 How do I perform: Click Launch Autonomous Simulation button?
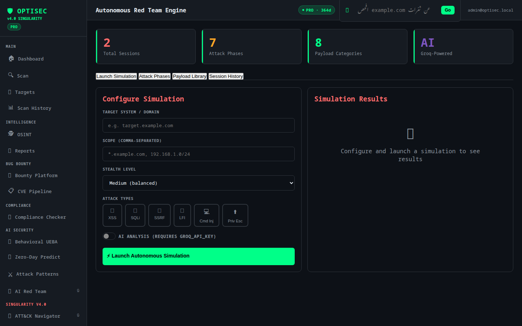pyautogui.click(x=199, y=256)
